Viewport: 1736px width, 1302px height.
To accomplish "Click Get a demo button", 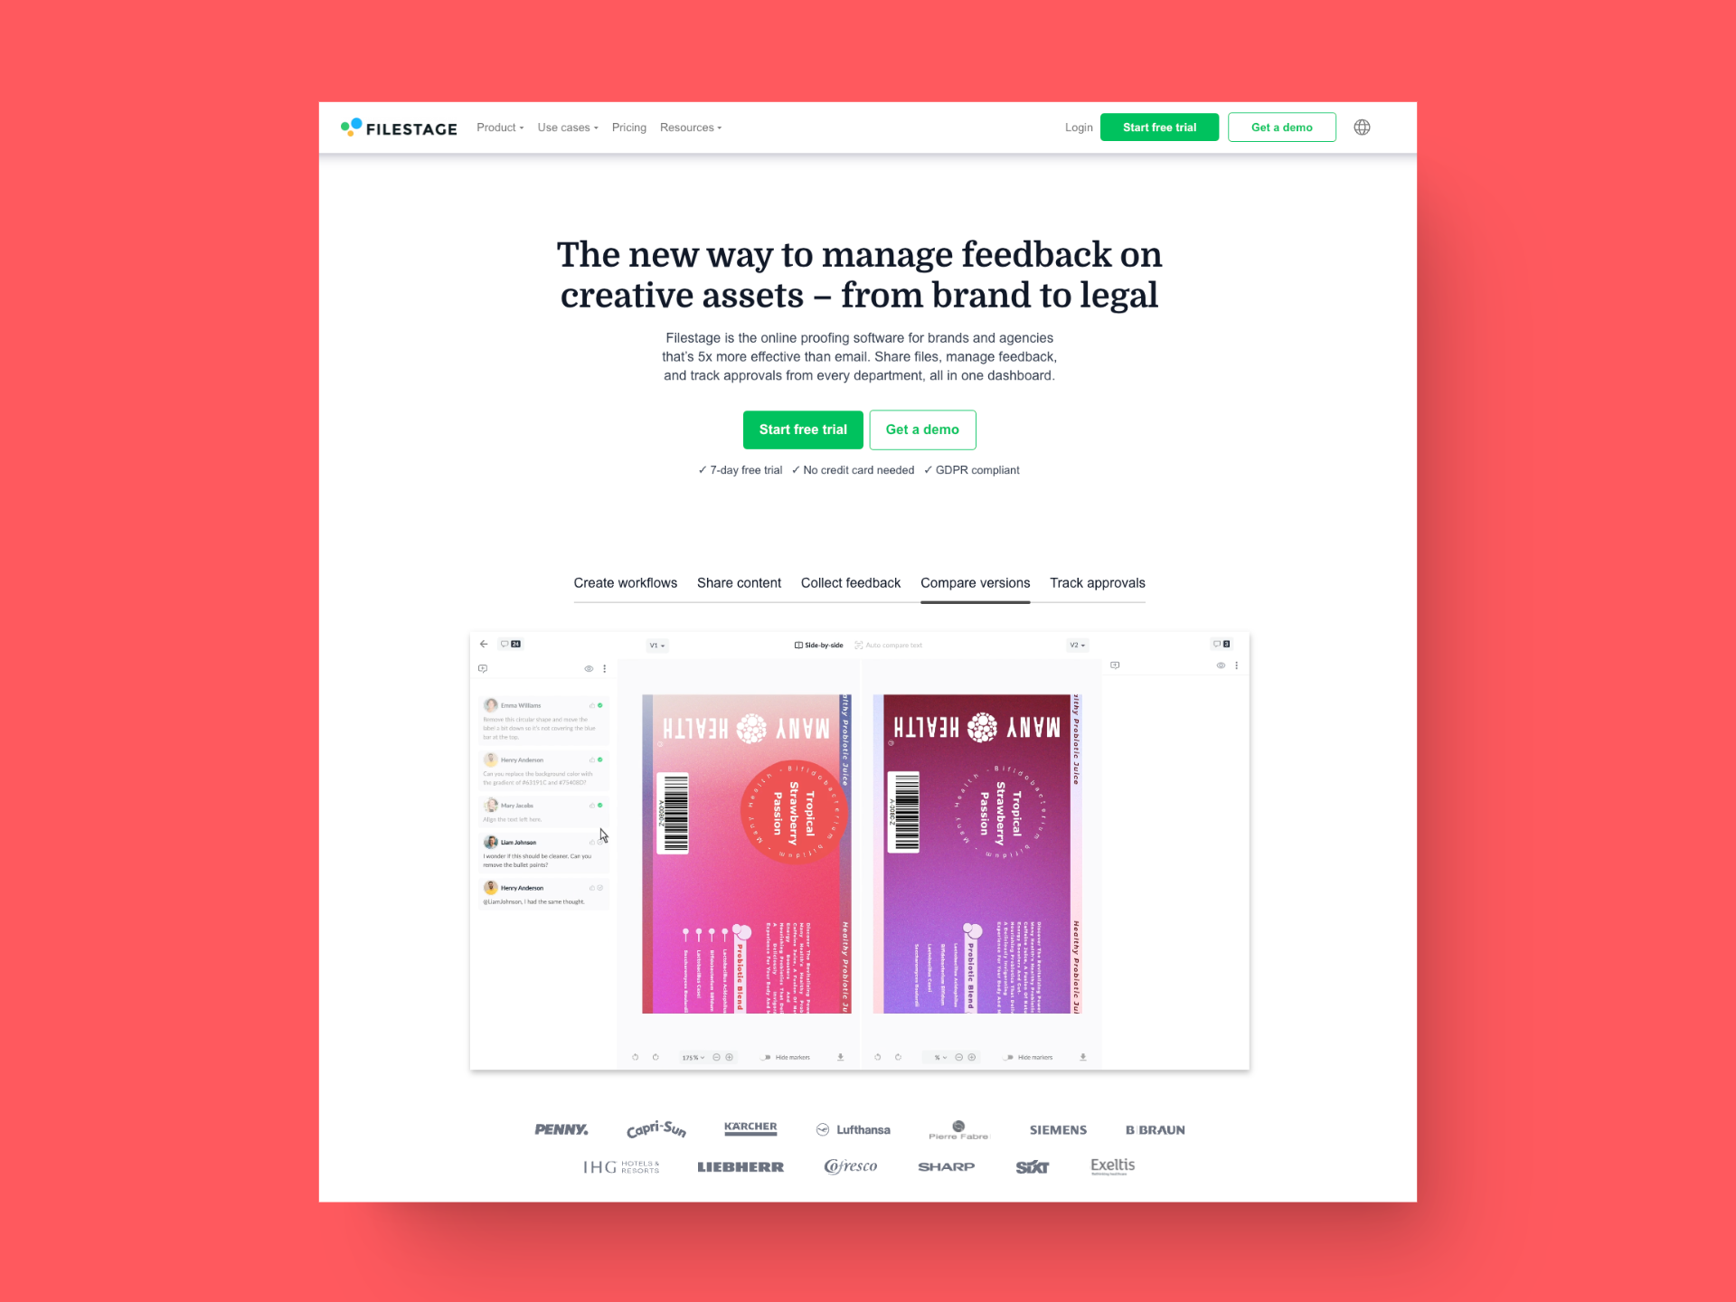I will pos(1281,127).
